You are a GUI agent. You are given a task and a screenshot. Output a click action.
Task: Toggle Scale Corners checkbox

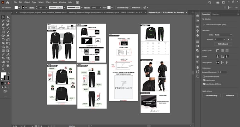(x=204, y=80)
